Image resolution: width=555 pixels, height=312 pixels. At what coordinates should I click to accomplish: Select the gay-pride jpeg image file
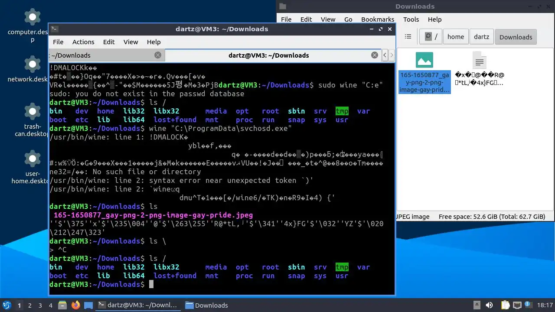click(424, 72)
